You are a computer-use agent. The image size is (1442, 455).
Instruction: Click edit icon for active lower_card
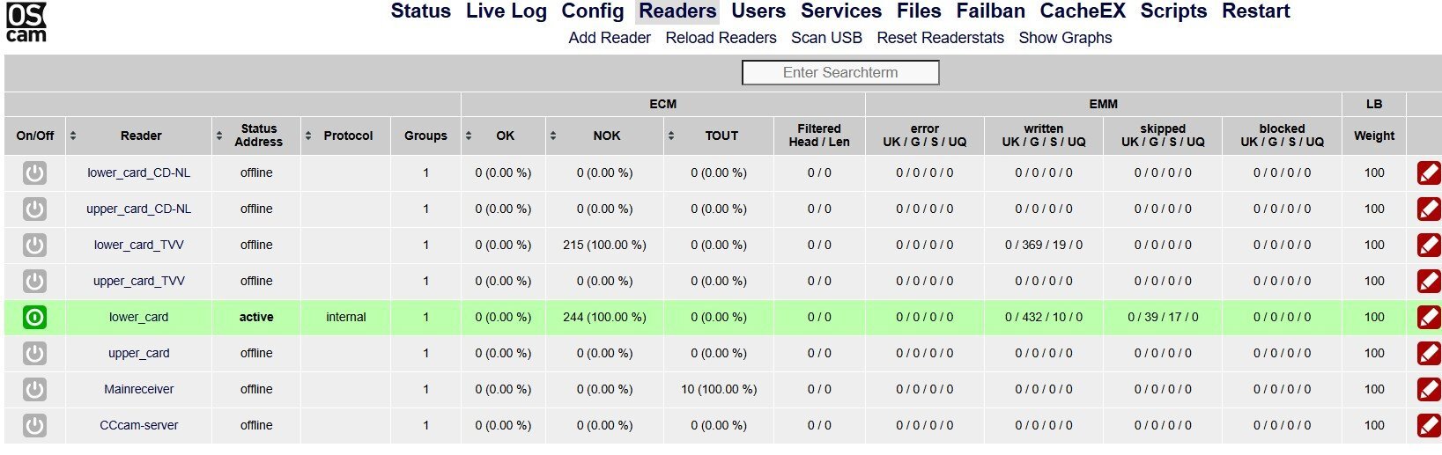pyautogui.click(x=1429, y=318)
